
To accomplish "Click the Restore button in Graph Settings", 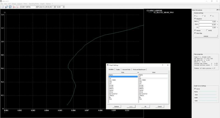I will pyautogui.click(x=116, y=106).
